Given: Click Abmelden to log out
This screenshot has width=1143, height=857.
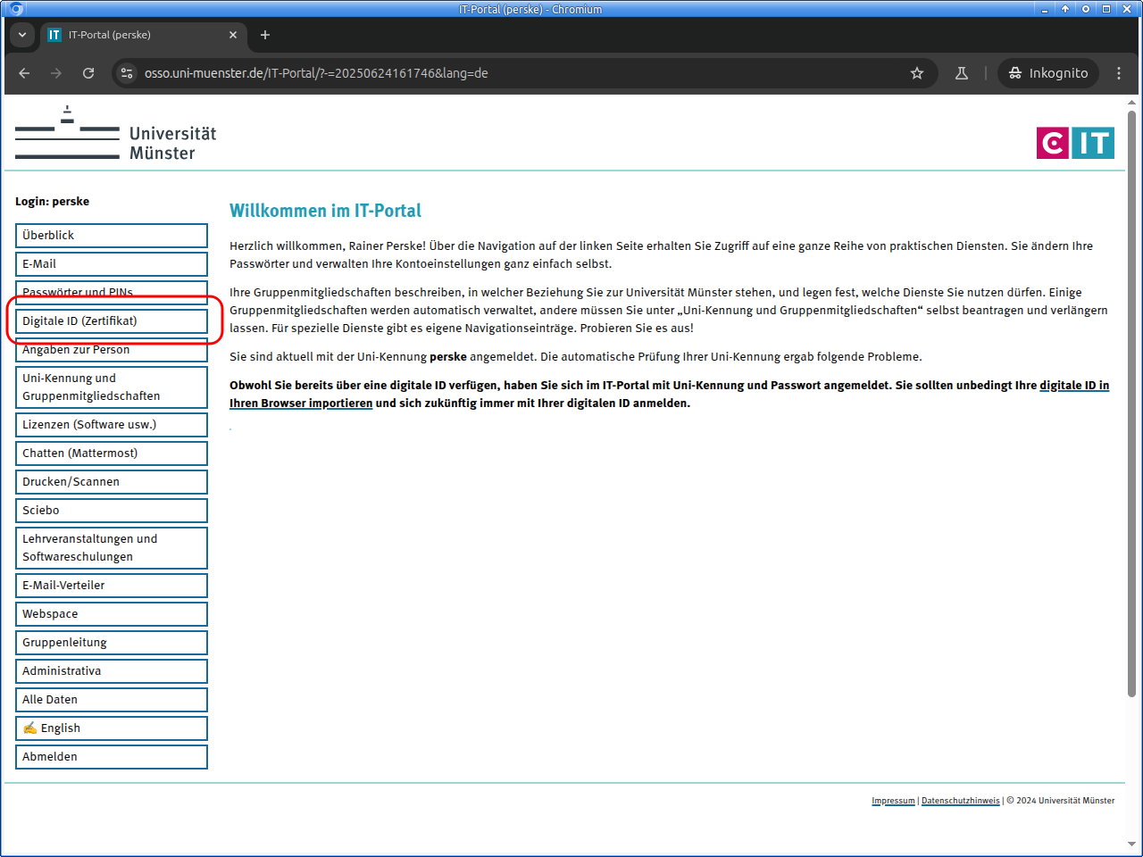Looking at the screenshot, I should click(x=111, y=757).
